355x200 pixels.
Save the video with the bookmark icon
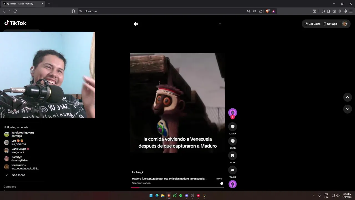click(x=232, y=156)
